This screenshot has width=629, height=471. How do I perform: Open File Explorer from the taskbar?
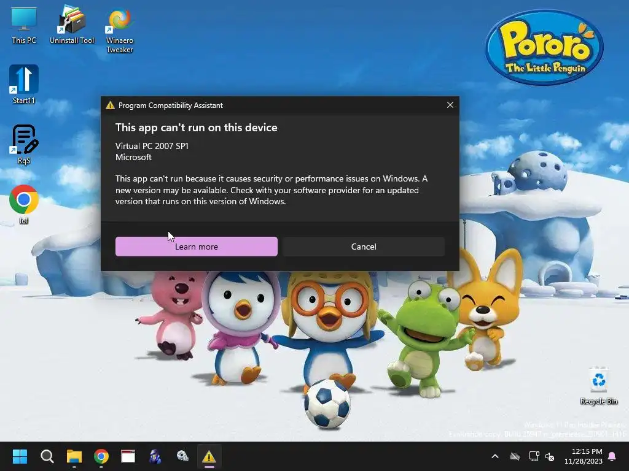pos(74,456)
